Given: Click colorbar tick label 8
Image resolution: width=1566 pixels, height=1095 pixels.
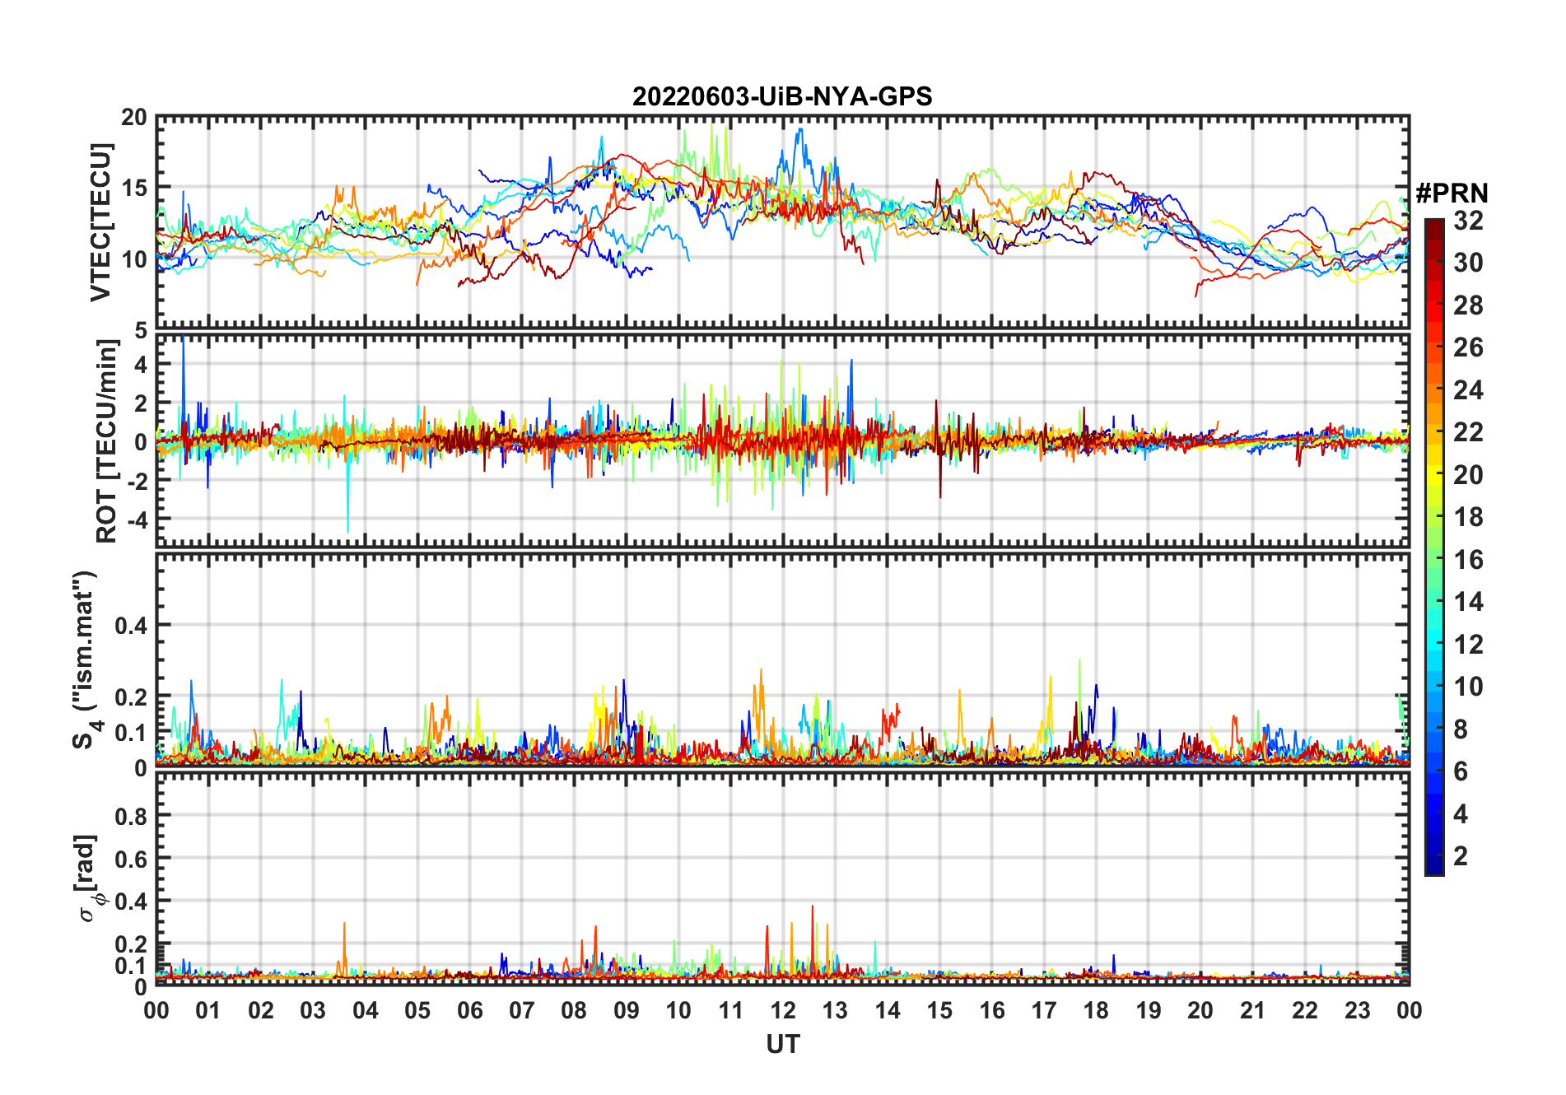Looking at the screenshot, I should point(1461,729).
